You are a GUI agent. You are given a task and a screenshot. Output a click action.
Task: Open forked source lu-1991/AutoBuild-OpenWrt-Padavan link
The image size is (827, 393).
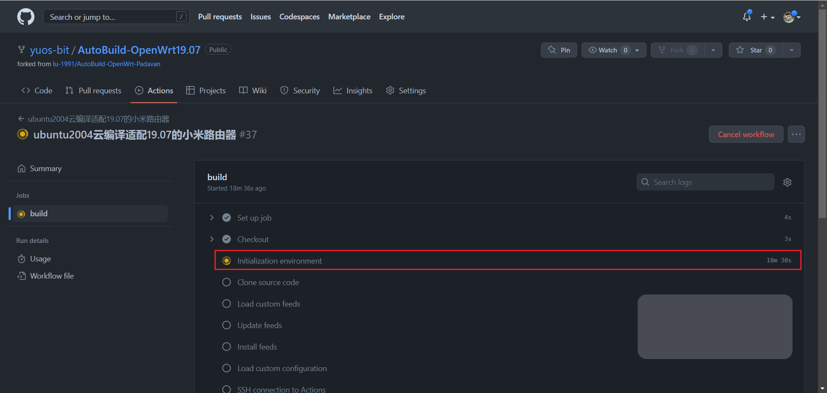coord(106,64)
